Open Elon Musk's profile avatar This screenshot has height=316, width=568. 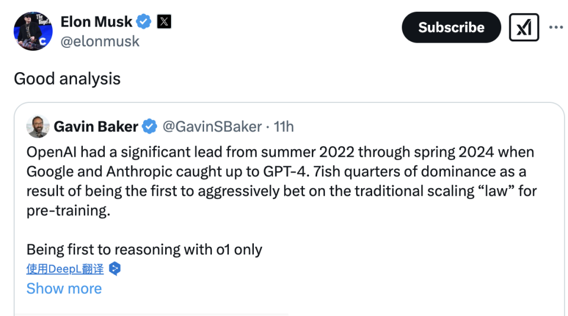pyautogui.click(x=33, y=31)
